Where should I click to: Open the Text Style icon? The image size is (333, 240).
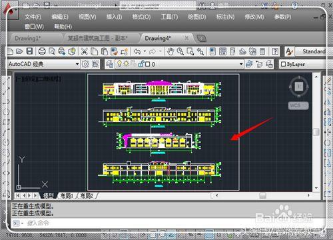pyautogui.click(x=289, y=51)
